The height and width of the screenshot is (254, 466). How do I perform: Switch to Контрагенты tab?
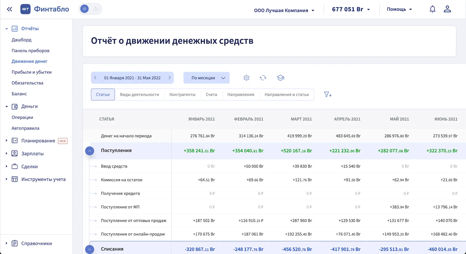click(183, 94)
